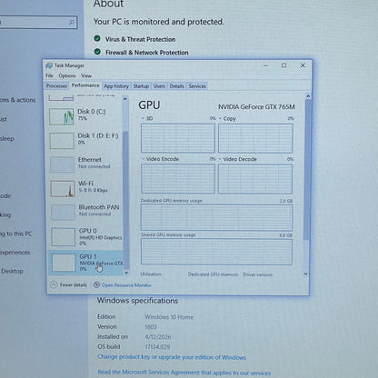This screenshot has width=378, height=378.
Task: Click the OS build 17134.829 value
Action: pos(157,347)
